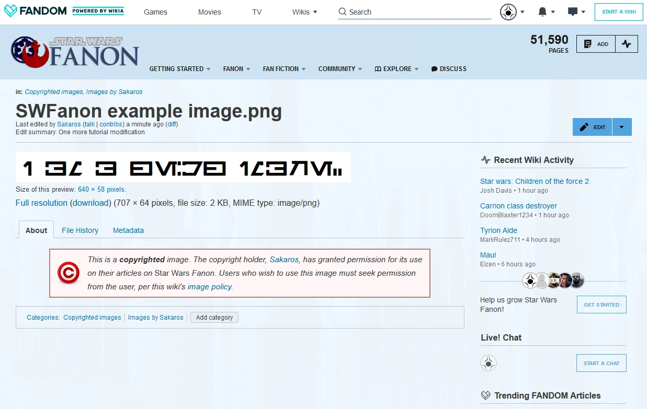
Task: Click the Recent Wiki Activity heading
Action: click(x=534, y=160)
